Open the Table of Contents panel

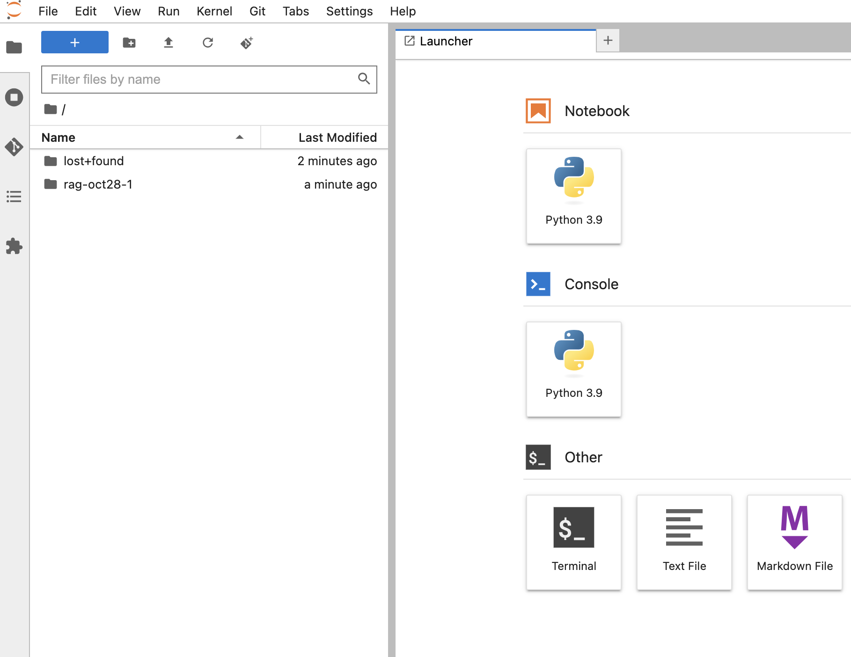click(x=14, y=197)
